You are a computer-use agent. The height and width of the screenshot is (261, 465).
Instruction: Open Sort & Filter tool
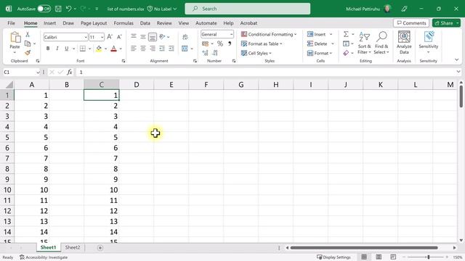pyautogui.click(x=364, y=43)
